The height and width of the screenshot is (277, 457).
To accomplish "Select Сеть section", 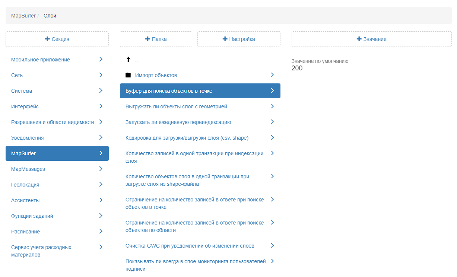I will point(57,75).
